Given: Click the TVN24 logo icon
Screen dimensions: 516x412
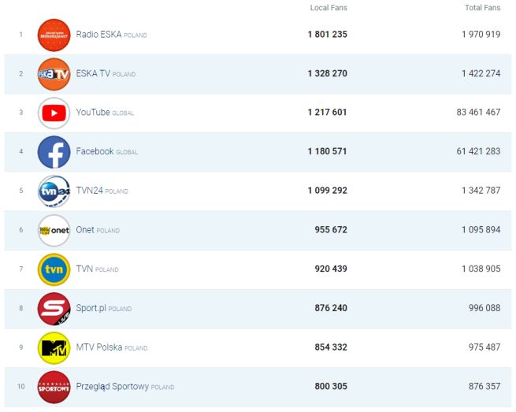Looking at the screenshot, I should pos(54,191).
